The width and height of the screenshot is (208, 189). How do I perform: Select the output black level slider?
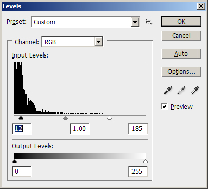[x=15, y=161]
